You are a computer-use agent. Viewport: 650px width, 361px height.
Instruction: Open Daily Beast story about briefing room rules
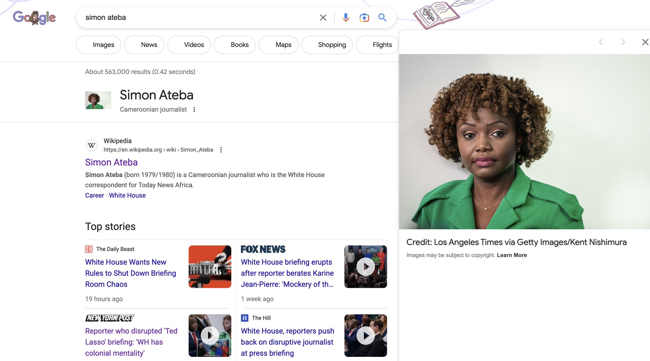(130, 273)
